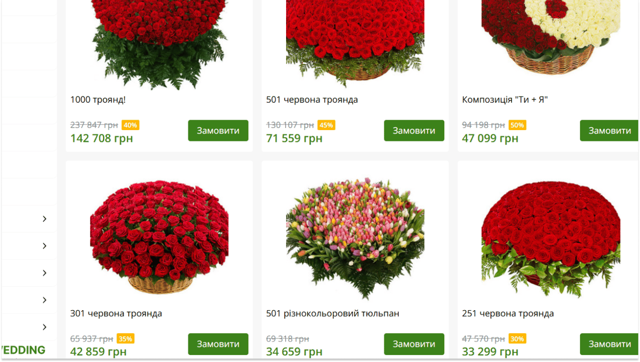Screen dimensions: 640x362
Task: Order the 501 різнокольоровий тюльпан bouquet
Action: coord(414,344)
